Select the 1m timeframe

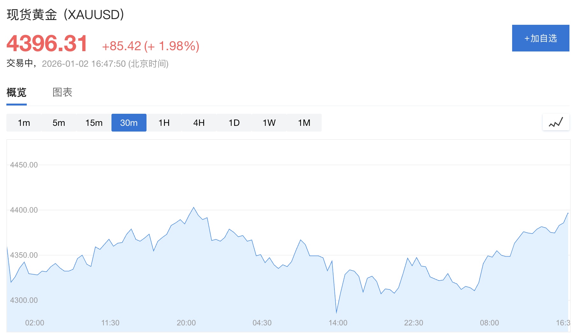click(x=24, y=123)
